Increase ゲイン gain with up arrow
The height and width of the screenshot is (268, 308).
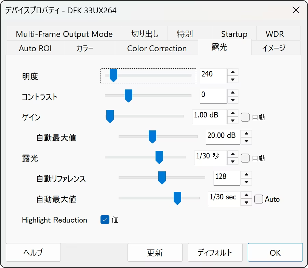(x=233, y=113)
